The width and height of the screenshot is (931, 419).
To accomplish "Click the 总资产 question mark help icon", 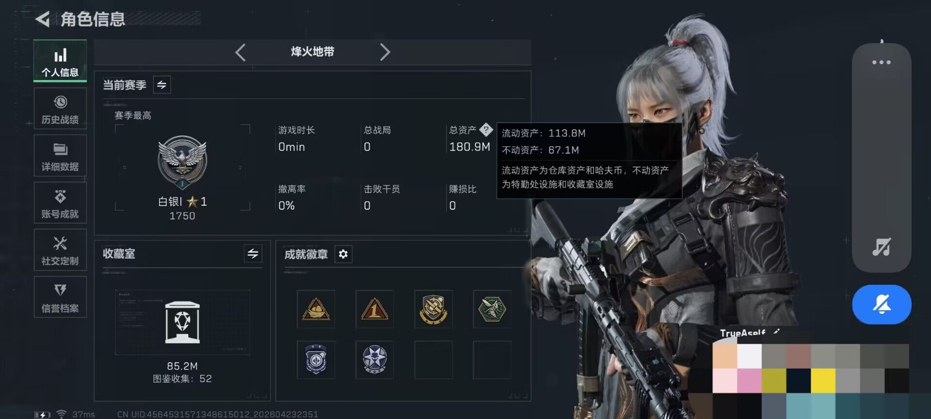I will pos(486,129).
